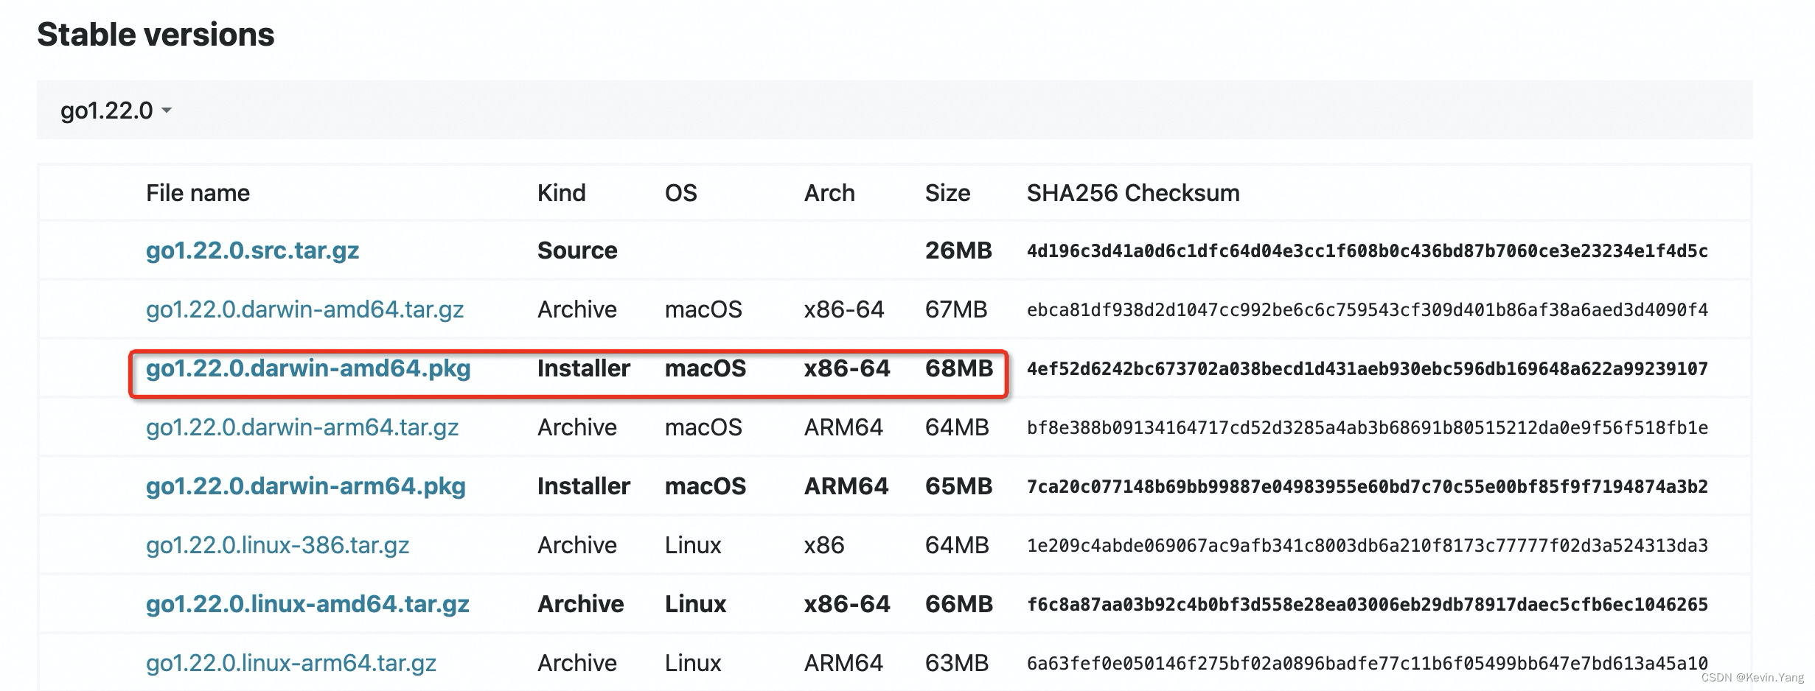The image size is (1815, 691).
Task: Download go1.22.0.linux-amd64.tar.gz archive
Action: point(307,604)
